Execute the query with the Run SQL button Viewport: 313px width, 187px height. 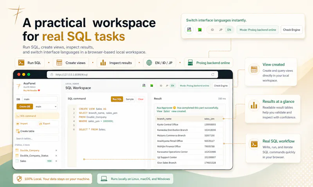(117, 99)
